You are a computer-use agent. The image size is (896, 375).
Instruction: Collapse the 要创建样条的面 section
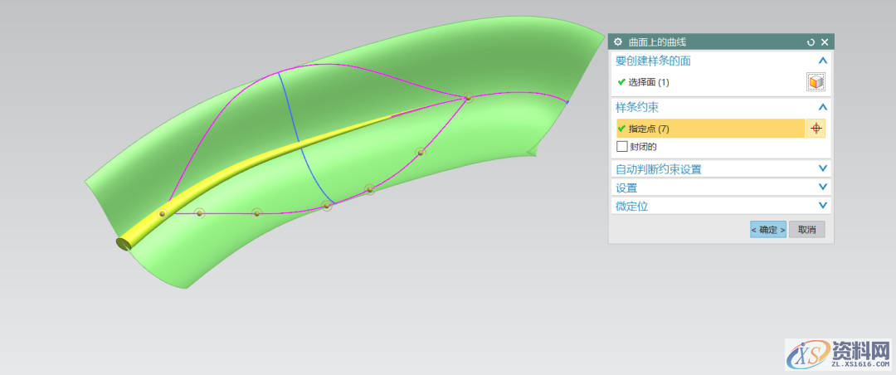(x=822, y=61)
